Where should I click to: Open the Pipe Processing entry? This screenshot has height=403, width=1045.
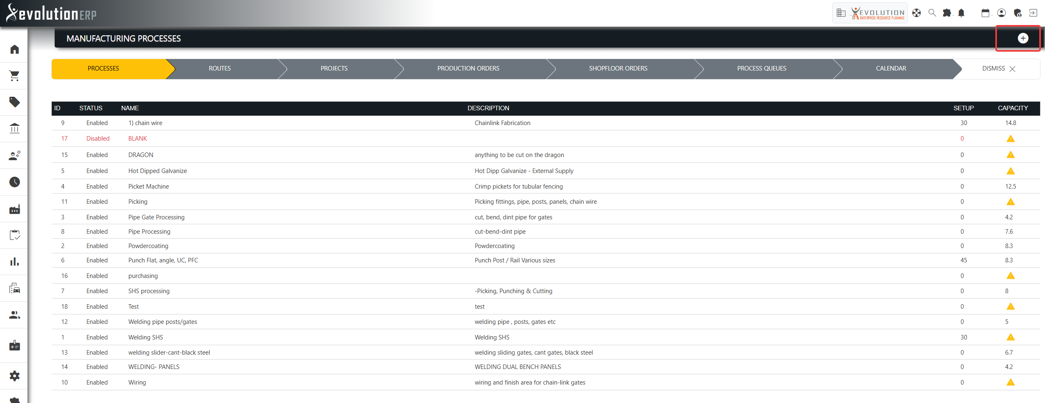149,232
